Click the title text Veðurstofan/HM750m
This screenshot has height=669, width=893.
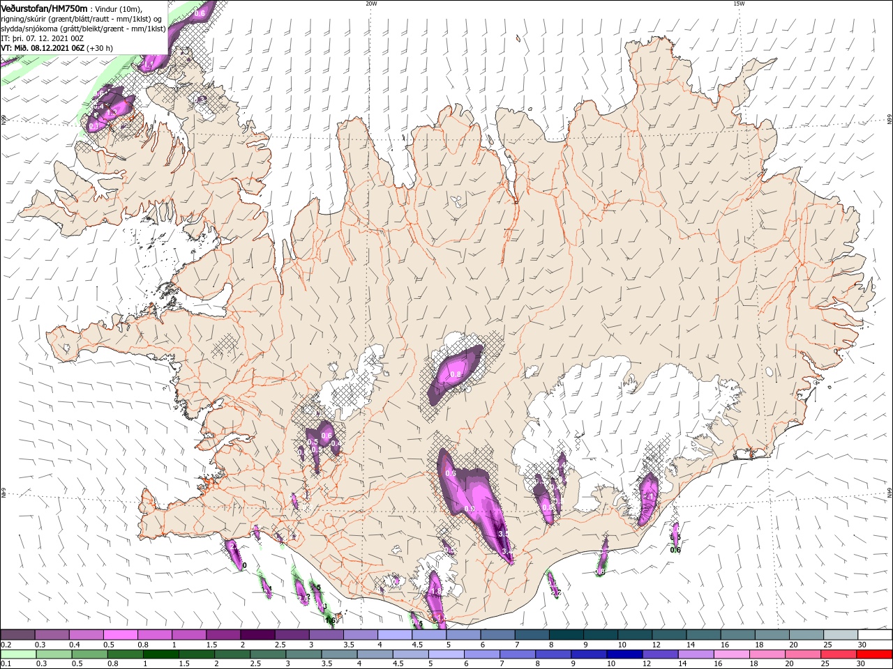pos(44,8)
